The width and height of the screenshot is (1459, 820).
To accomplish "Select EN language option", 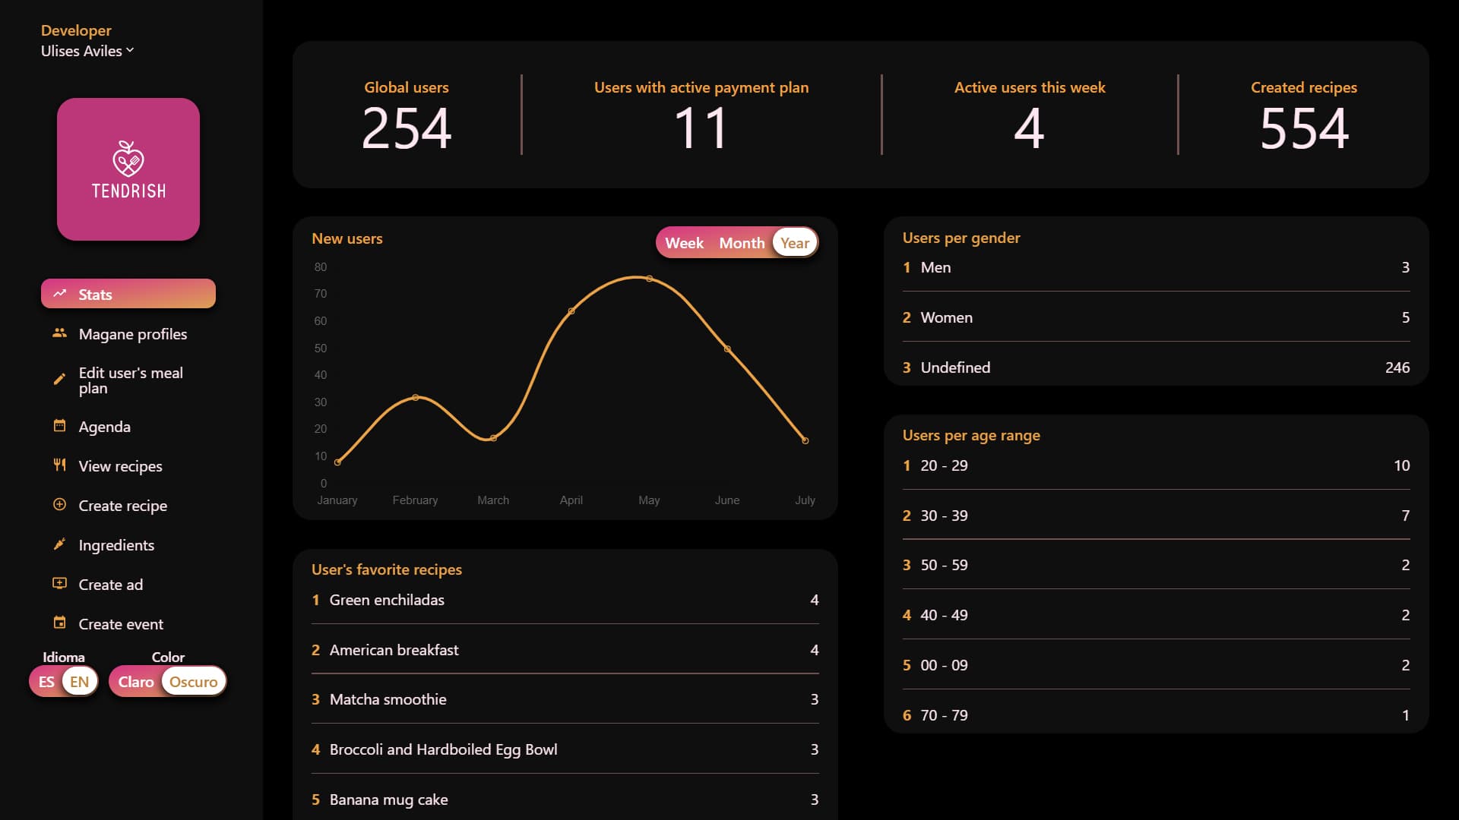I will point(80,682).
